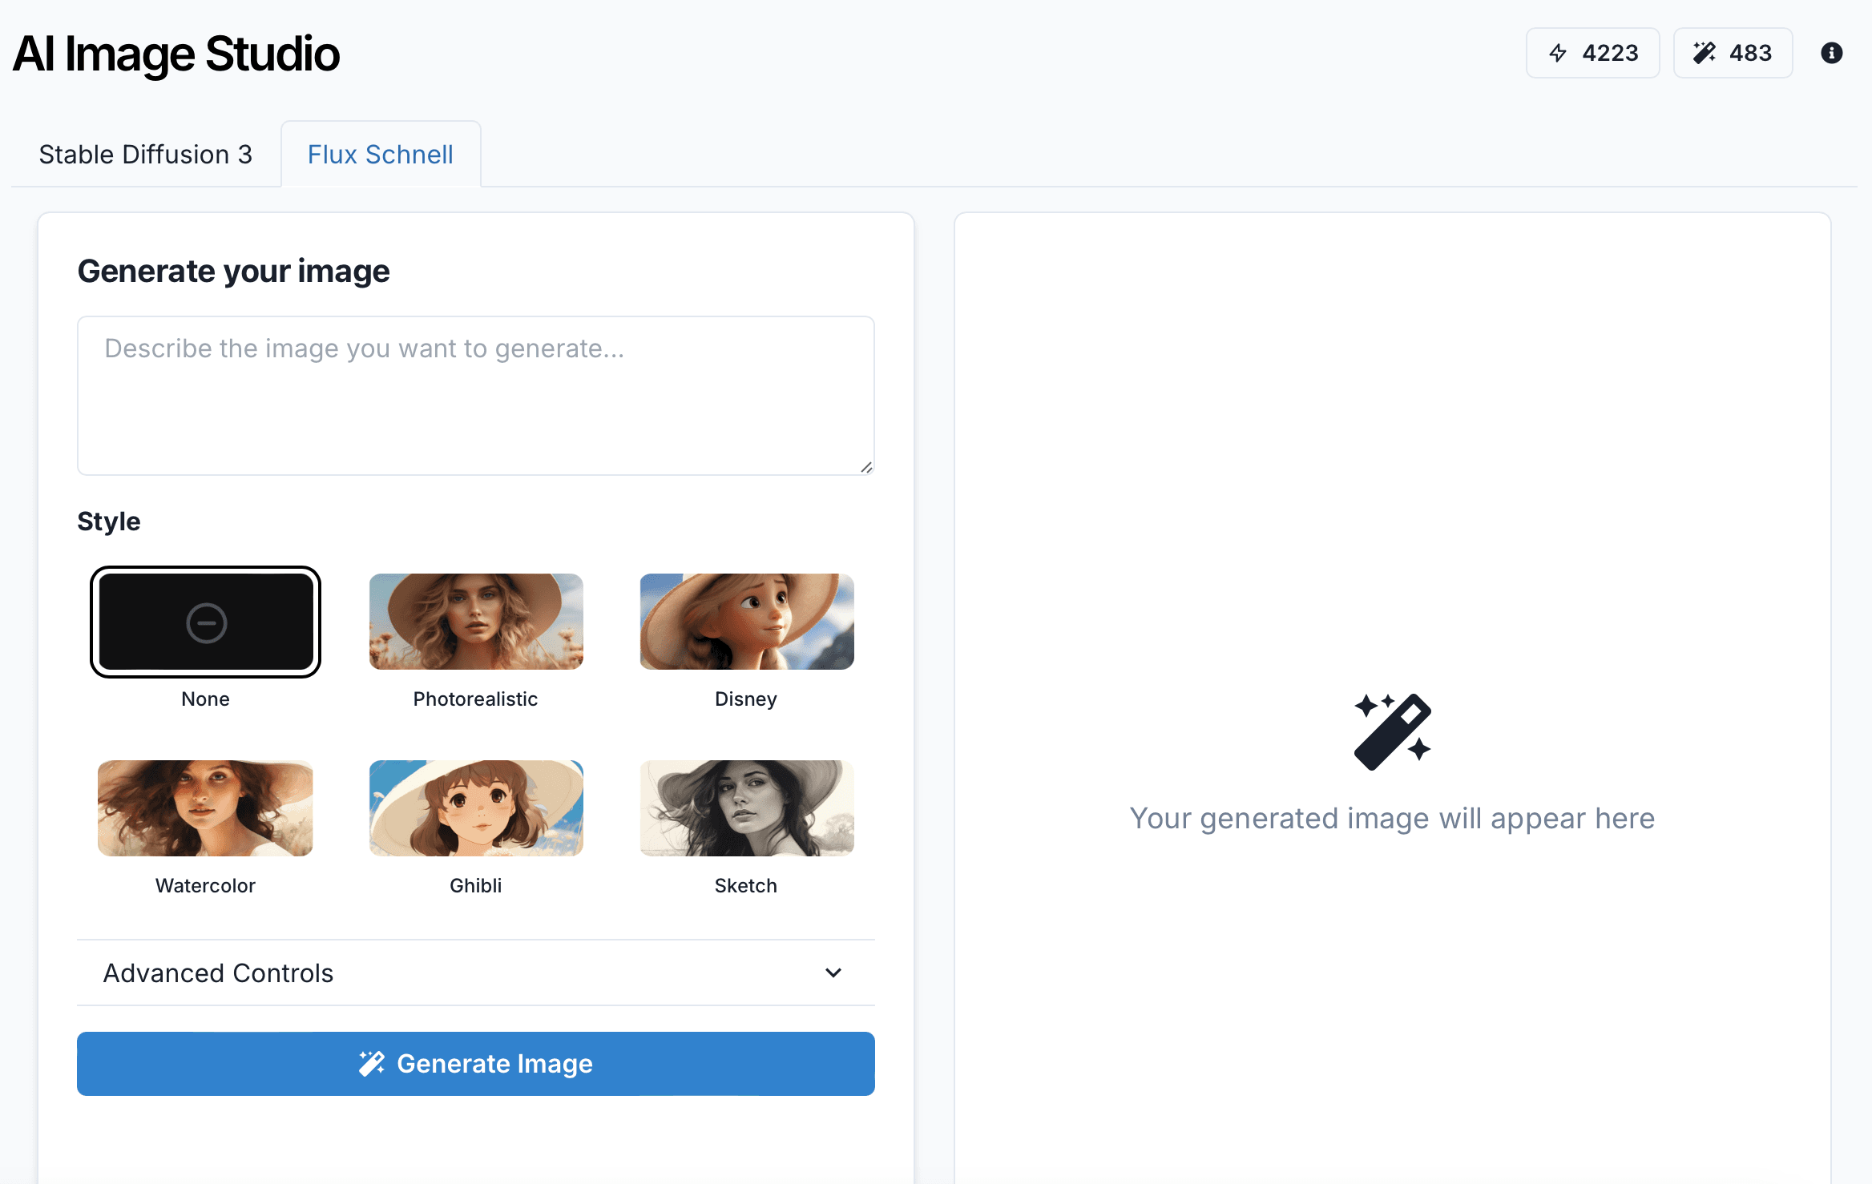Switch to Stable Diffusion 3 tab
The height and width of the screenshot is (1184, 1872).
point(146,153)
